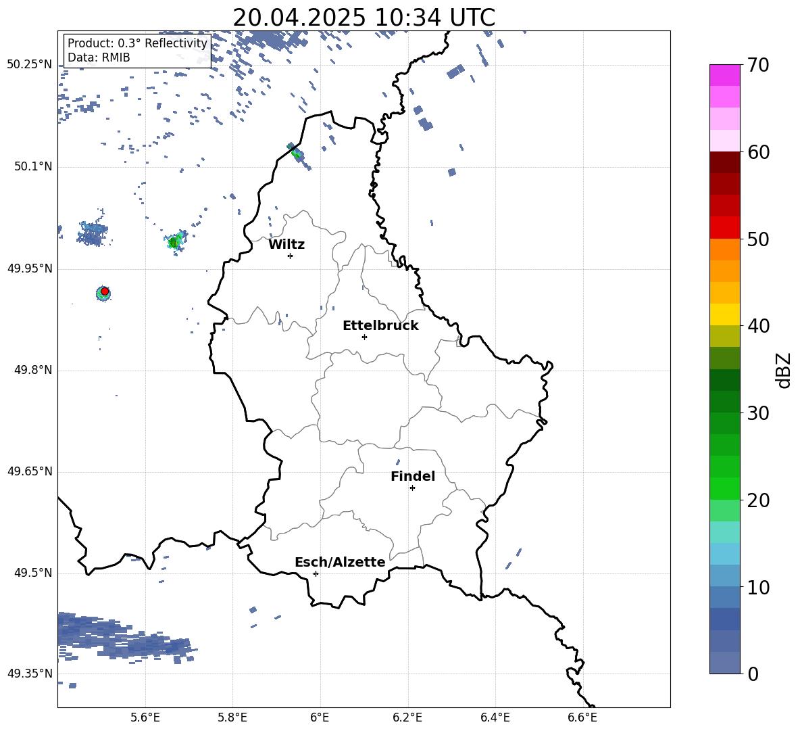800x731 pixels.
Task: Click the 50 tick on colorbar
Action: point(758,239)
